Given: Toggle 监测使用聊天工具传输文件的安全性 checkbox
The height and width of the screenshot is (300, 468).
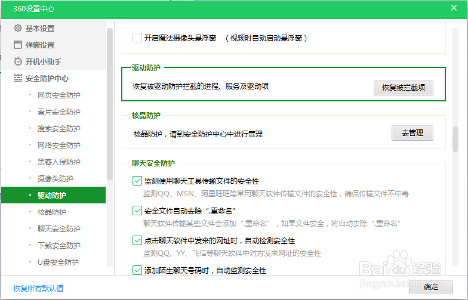Looking at the screenshot, I should [137, 181].
